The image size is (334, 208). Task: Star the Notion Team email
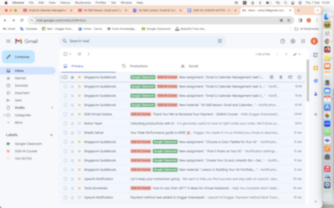(72, 123)
